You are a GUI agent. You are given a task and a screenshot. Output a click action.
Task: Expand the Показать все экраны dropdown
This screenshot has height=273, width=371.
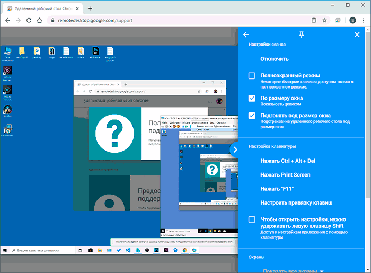coord(293,271)
